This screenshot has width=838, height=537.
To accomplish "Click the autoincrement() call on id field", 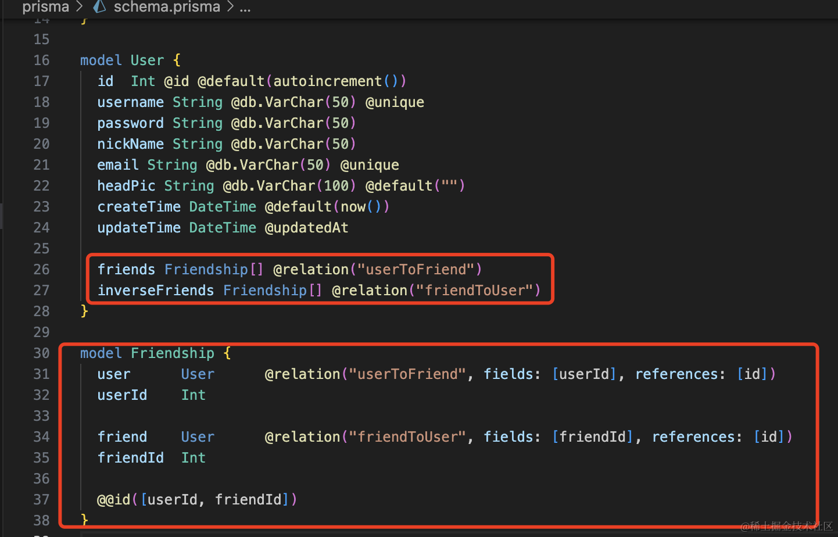I will pyautogui.click(x=335, y=81).
